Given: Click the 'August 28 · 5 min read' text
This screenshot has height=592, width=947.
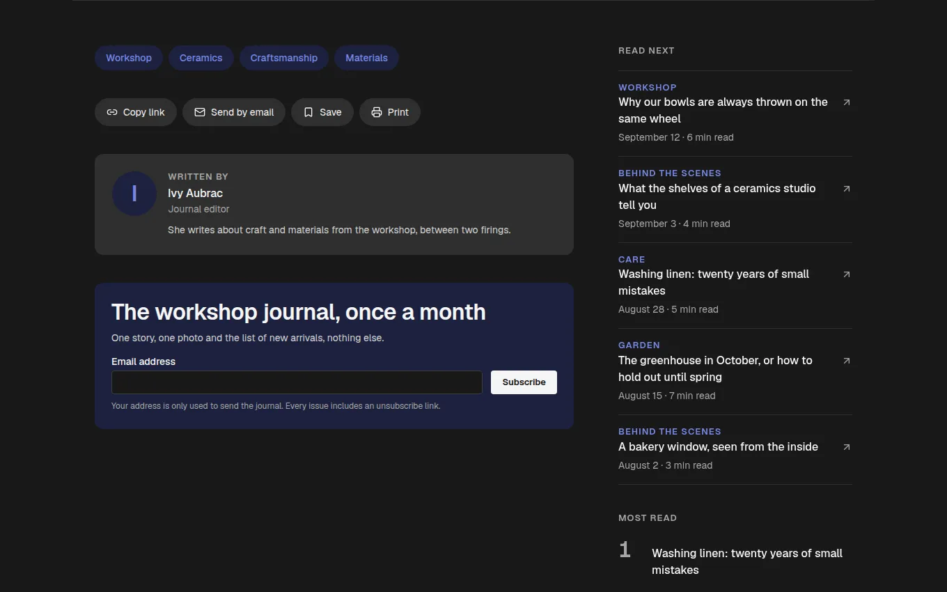Looking at the screenshot, I should tap(668, 309).
